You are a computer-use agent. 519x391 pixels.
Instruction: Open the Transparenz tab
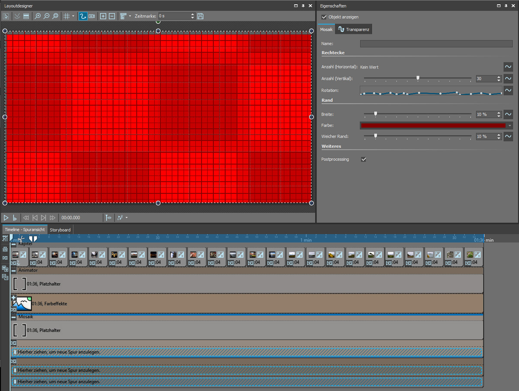coord(354,29)
